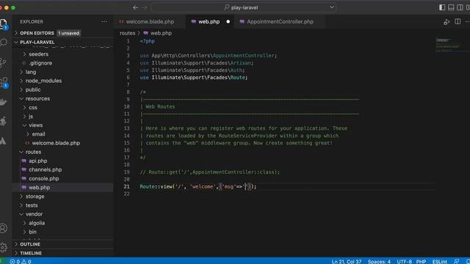
Task: Expand the Timeline section
Action: [62, 253]
